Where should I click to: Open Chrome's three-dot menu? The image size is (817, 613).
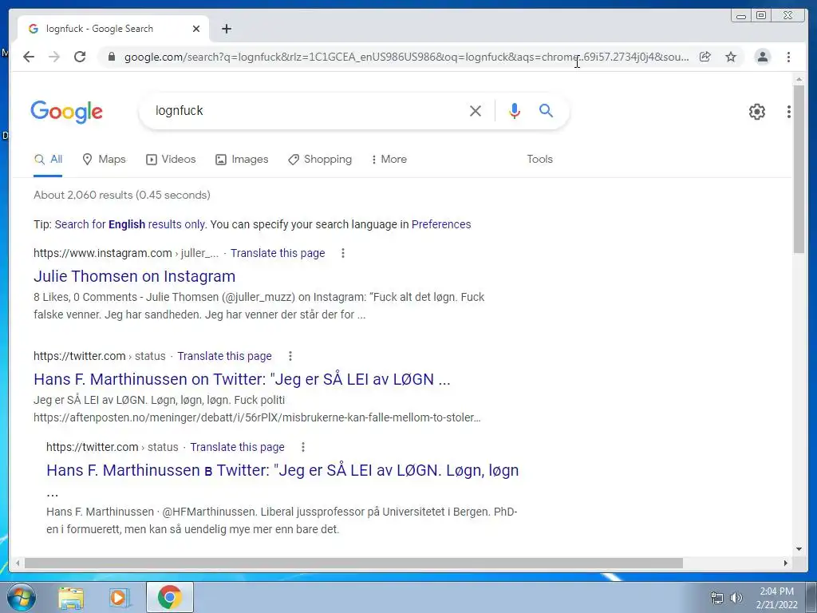pos(788,57)
